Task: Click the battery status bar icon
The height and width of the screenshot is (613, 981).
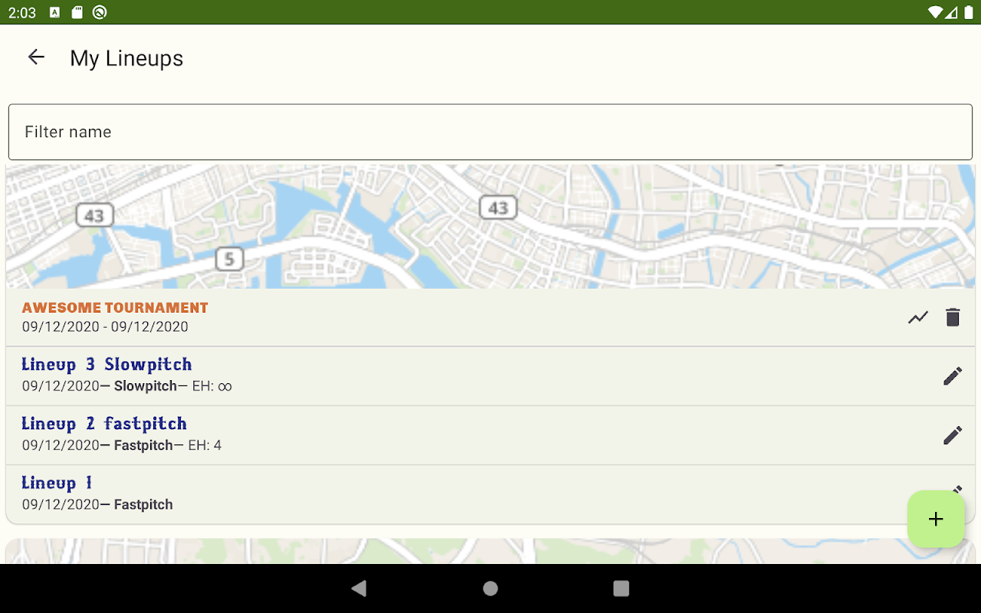Action: pos(967,12)
